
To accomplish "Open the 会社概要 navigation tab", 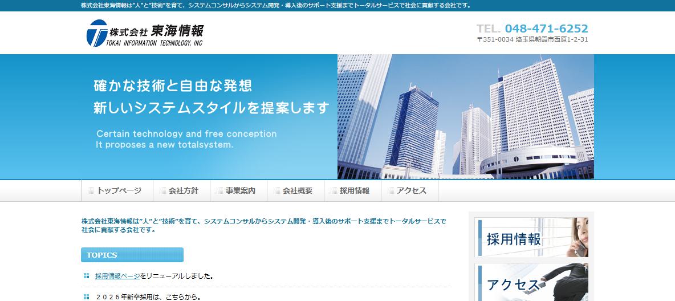I will pyautogui.click(x=296, y=191).
